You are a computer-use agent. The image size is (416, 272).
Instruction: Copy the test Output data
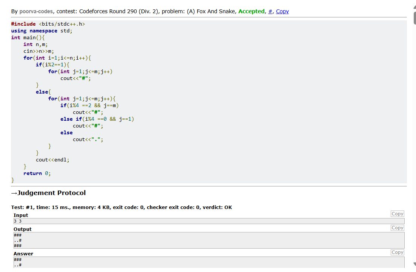[x=397, y=228]
